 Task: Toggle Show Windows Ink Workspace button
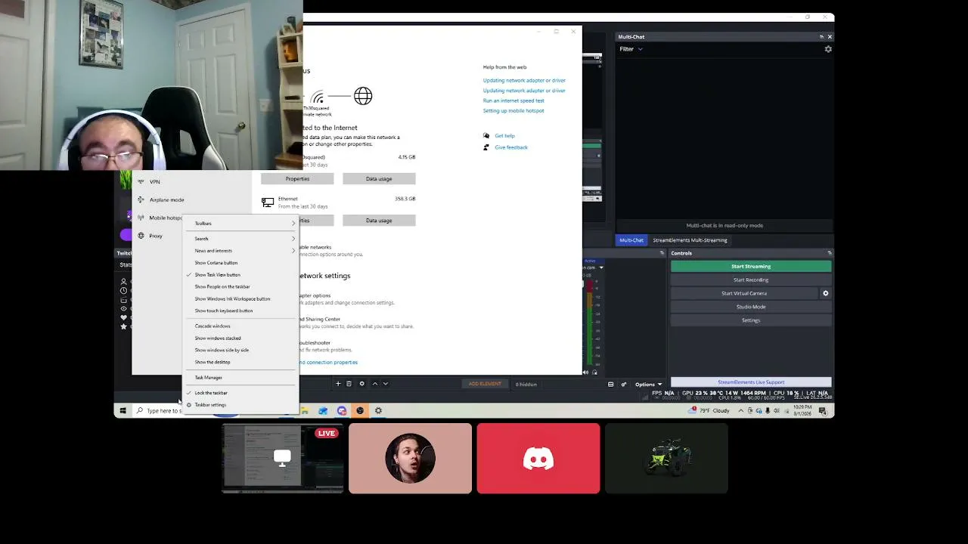[232, 299]
